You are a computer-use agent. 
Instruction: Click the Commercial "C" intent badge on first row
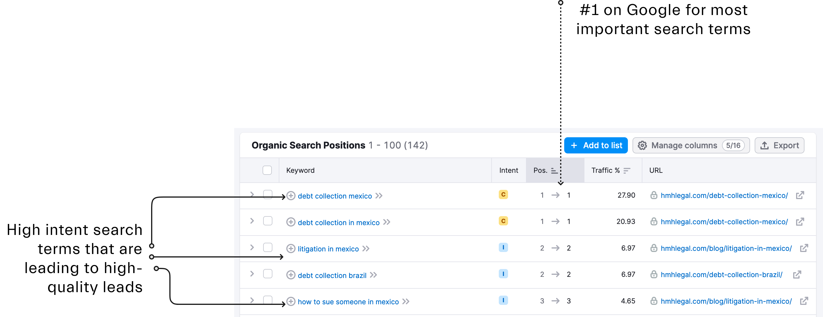[x=503, y=194]
